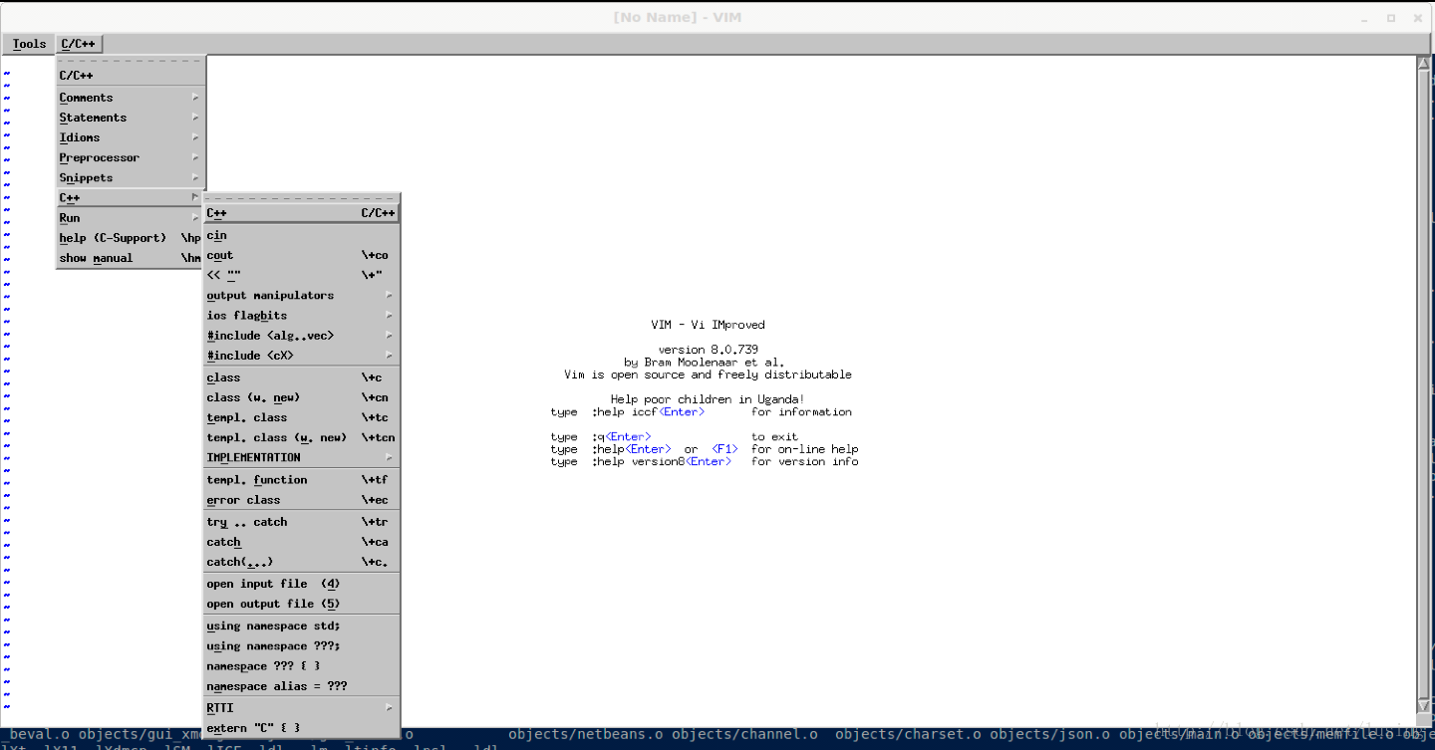
Task: Choose error class entry
Action: click(301, 500)
